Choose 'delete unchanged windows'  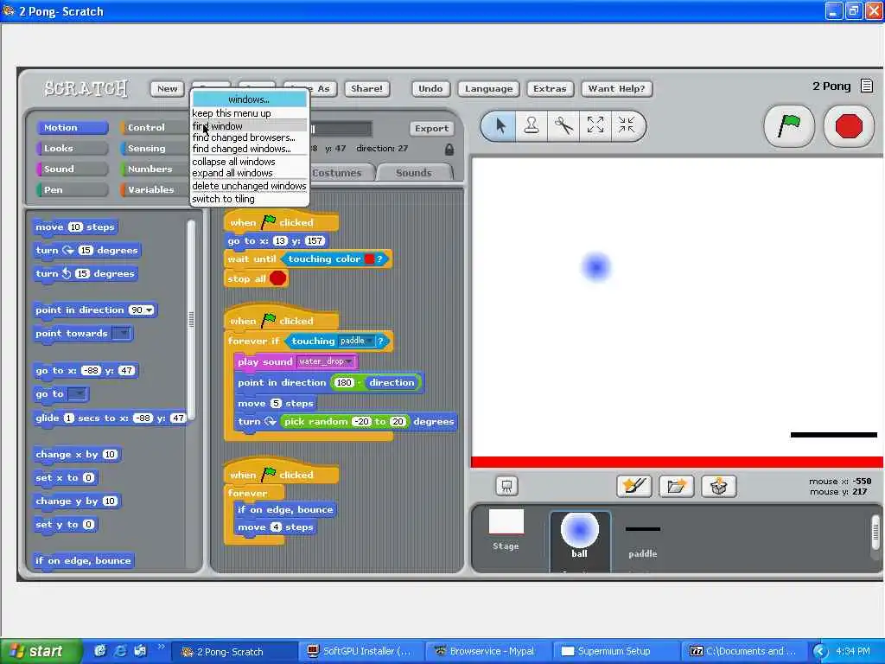coord(249,187)
